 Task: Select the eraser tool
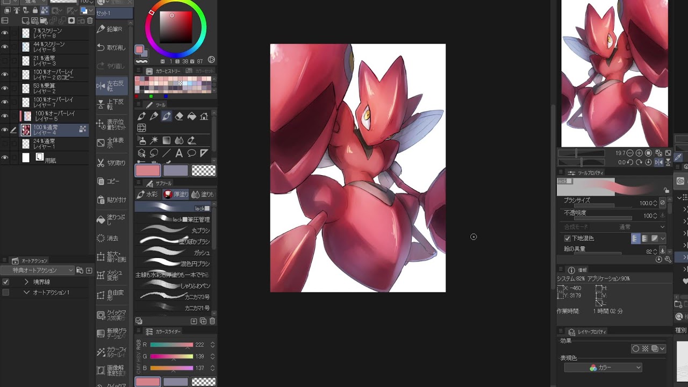point(179,116)
